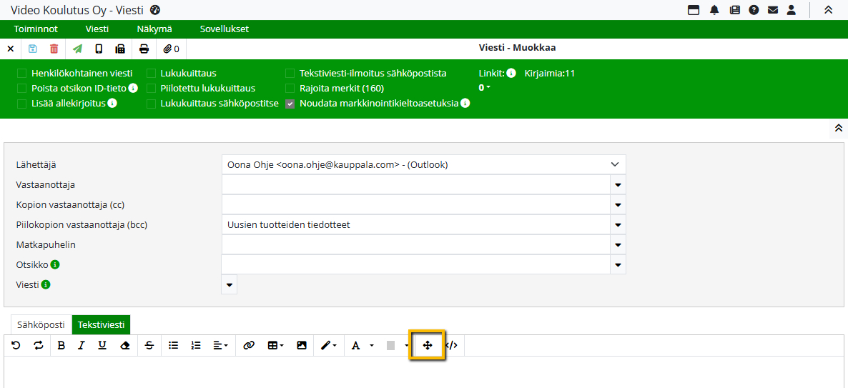Click the print icon in toolbar
Image resolution: width=848 pixels, height=388 pixels.
tap(144, 49)
